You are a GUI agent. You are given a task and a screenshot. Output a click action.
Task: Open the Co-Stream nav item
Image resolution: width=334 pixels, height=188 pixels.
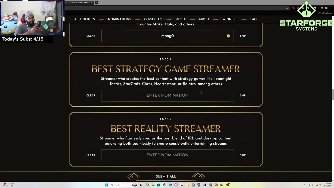(x=153, y=19)
